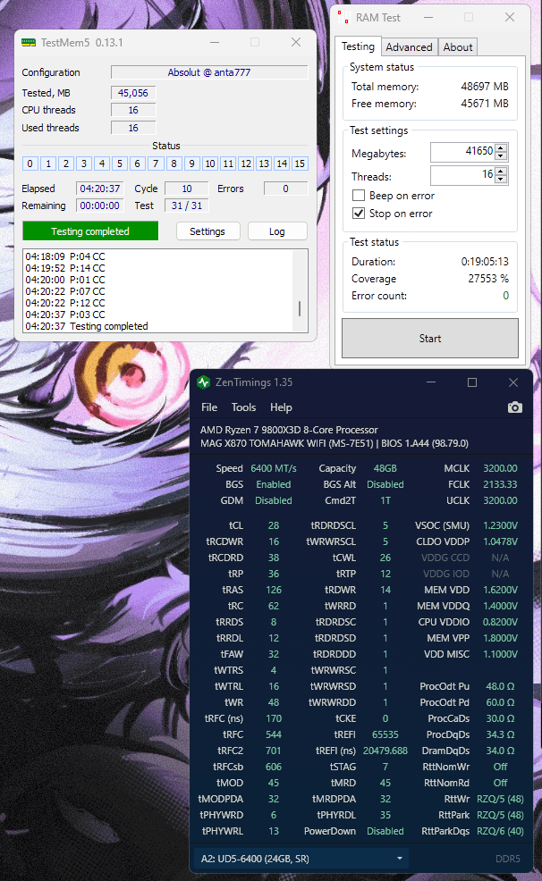Image resolution: width=542 pixels, height=881 pixels.
Task: Click the TestMem5 title bar icon
Action: 28,43
